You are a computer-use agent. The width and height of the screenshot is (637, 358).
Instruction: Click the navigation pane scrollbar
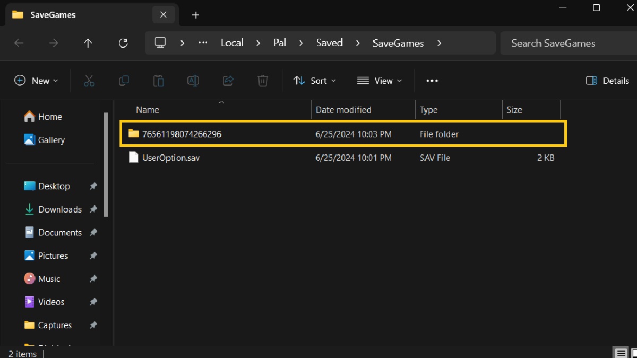(106, 164)
